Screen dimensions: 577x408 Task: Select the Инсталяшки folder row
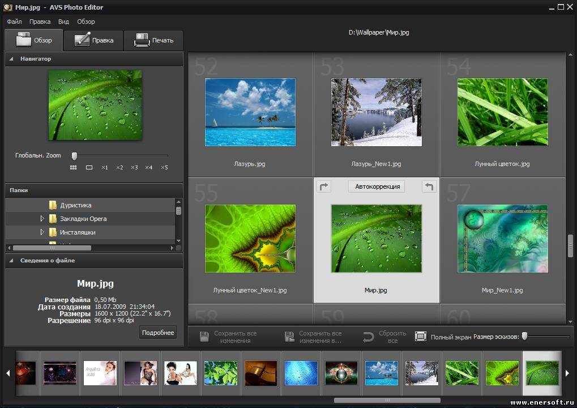point(90,232)
